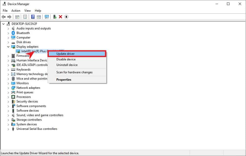Click the Network adapters icon
The image size is (246, 156).
[13, 88]
